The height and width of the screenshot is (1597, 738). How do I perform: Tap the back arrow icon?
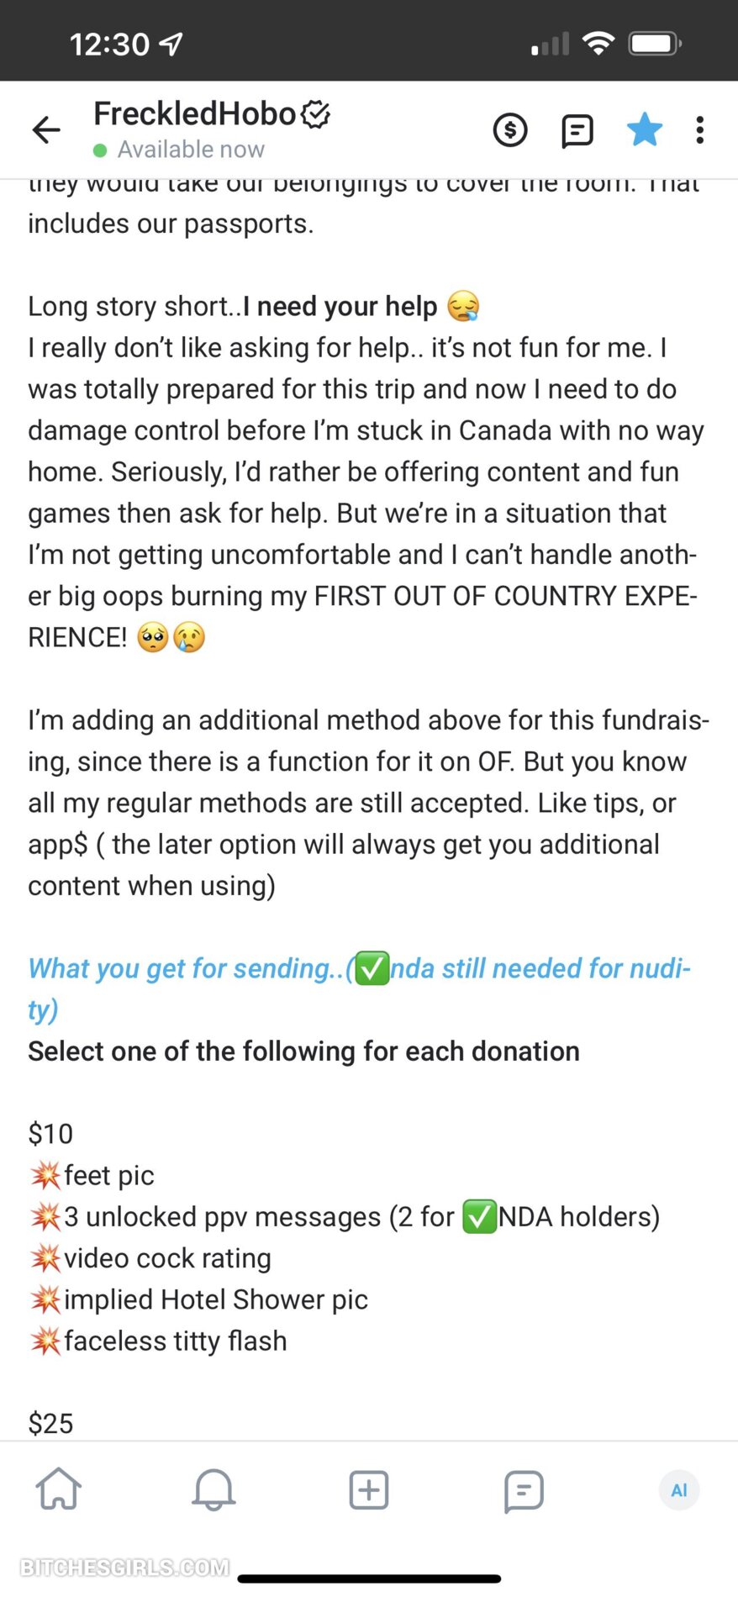pyautogui.click(x=46, y=129)
